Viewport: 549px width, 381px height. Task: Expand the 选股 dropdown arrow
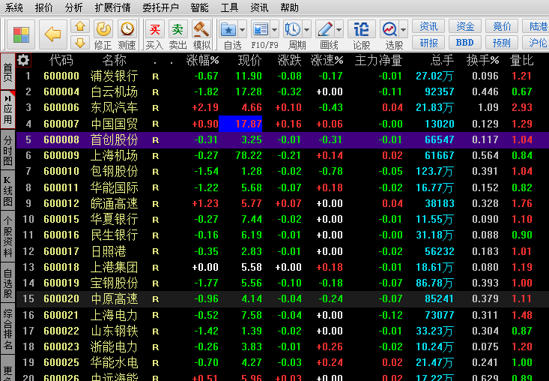click(x=404, y=30)
